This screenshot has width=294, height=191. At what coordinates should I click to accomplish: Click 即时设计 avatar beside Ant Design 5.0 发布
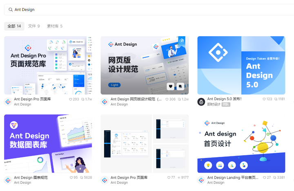tap(201, 102)
